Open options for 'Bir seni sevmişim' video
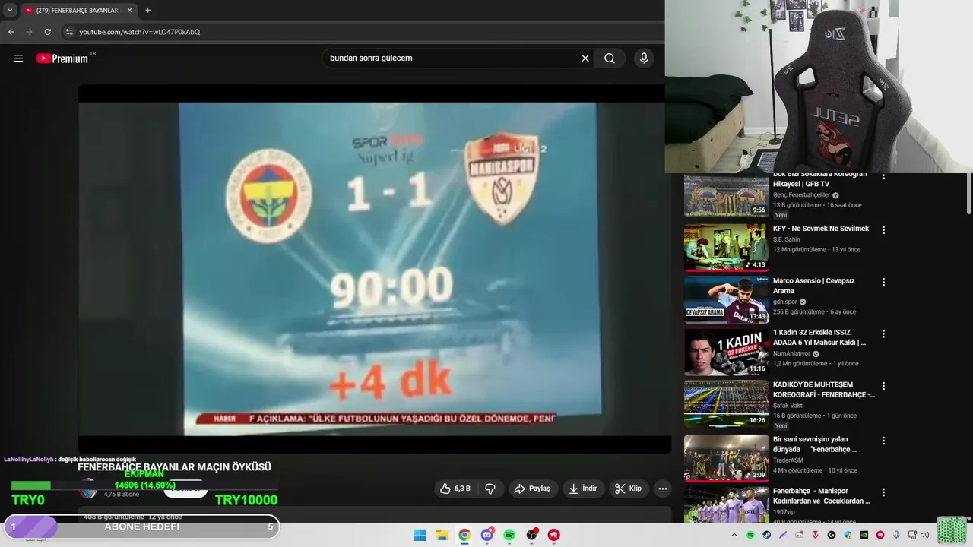The image size is (973, 547). pos(883,441)
